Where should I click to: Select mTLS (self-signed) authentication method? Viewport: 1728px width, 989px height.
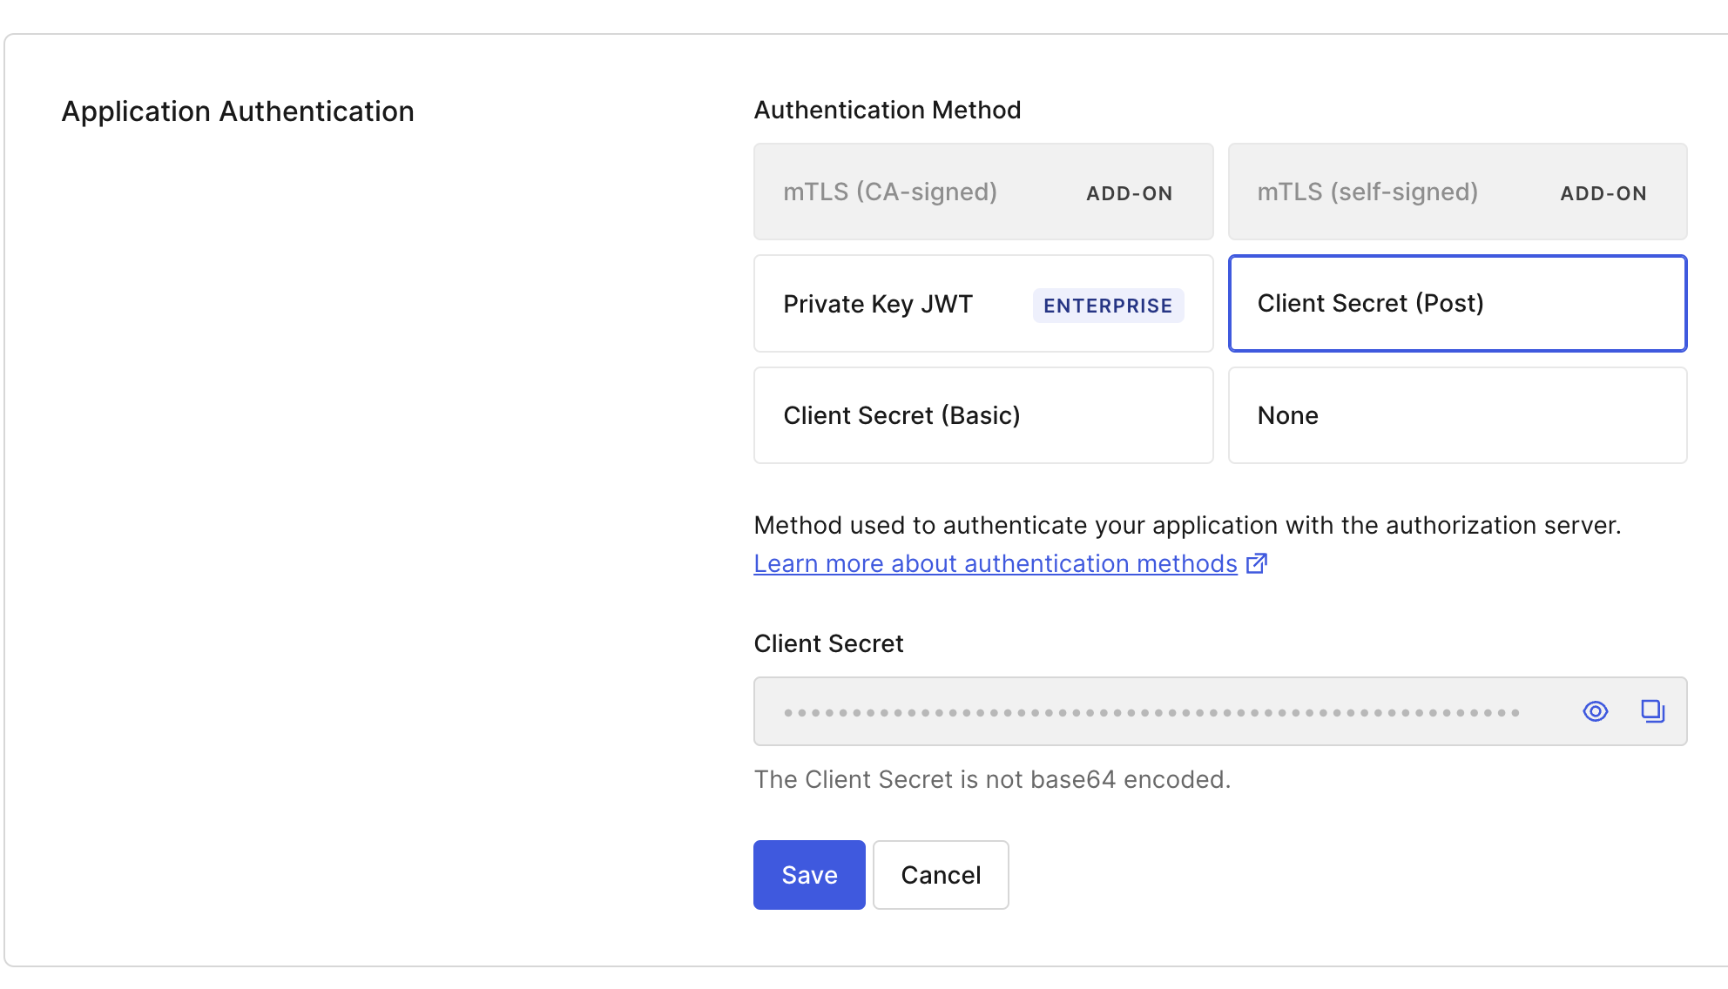(1457, 192)
